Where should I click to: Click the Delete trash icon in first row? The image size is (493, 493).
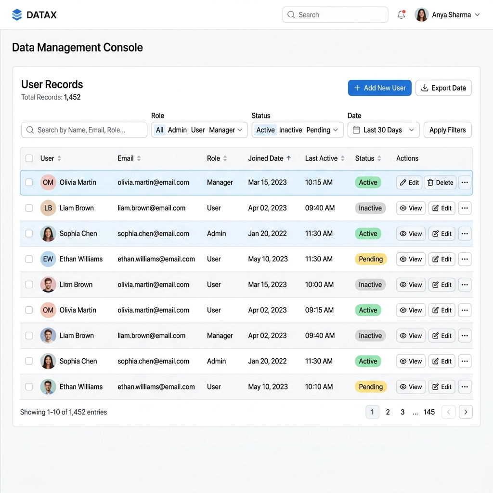(x=430, y=182)
